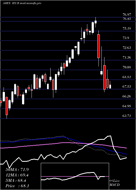Click inside the Live MACD inset chart
136x190 pixels.
[x=75, y=176]
